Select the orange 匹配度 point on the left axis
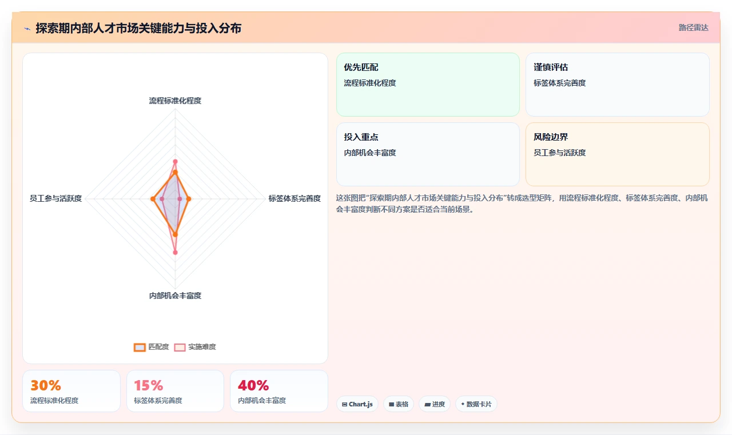 click(153, 199)
